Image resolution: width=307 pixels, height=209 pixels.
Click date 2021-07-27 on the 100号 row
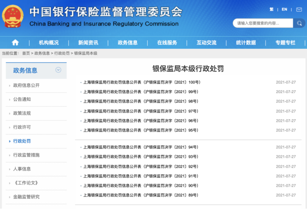[286, 82]
